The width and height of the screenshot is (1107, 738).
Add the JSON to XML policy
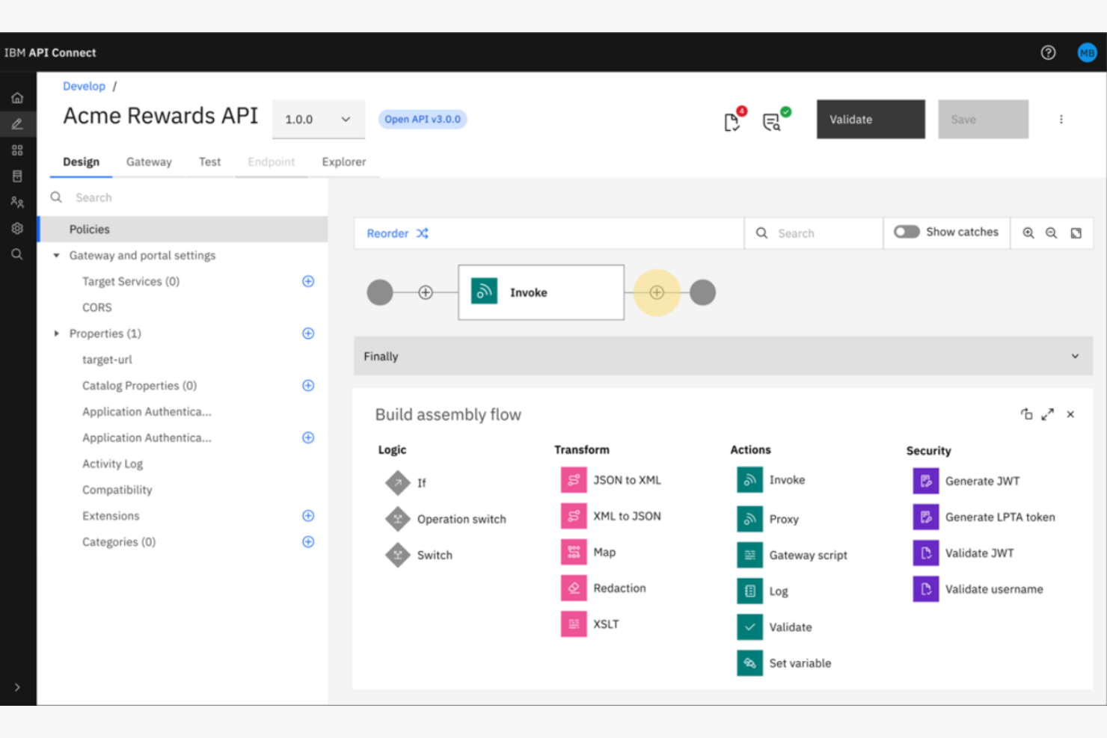(611, 480)
